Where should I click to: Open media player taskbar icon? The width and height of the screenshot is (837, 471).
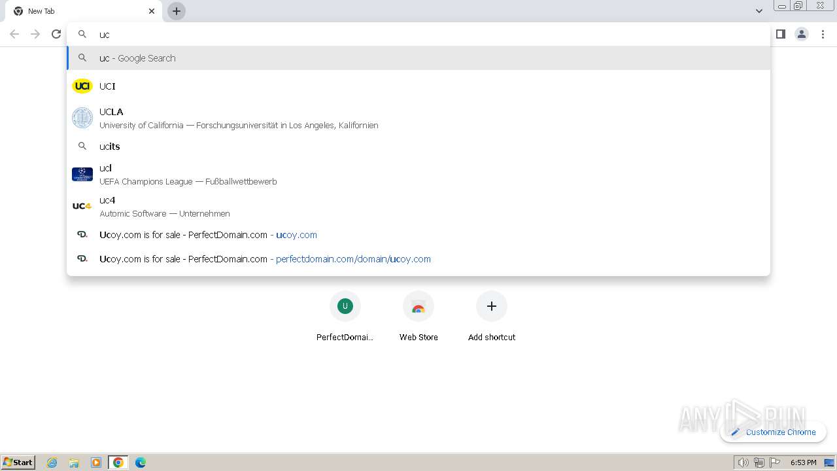coord(96,462)
